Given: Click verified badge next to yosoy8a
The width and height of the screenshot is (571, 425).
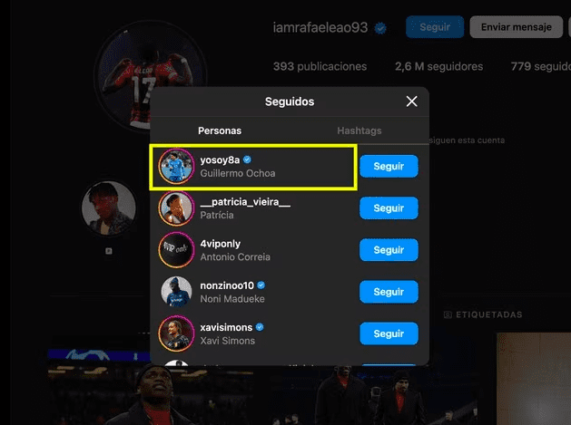Looking at the screenshot, I should pyautogui.click(x=247, y=159).
